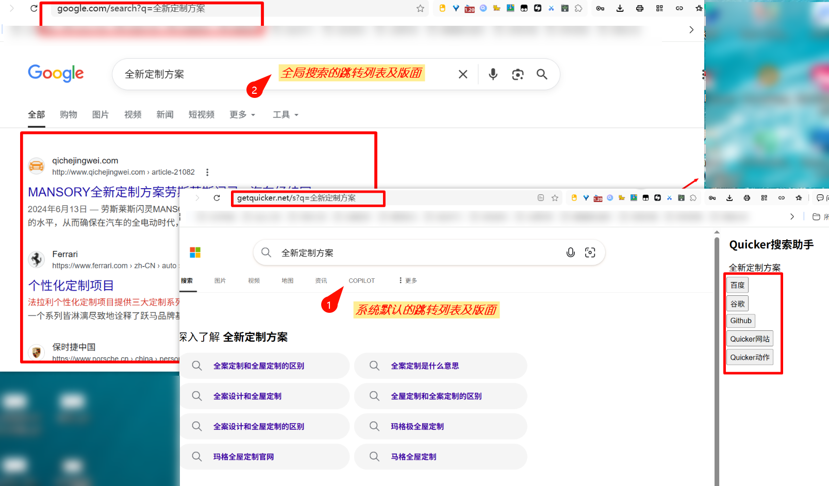Click the Google search magnifier icon

tap(541, 74)
